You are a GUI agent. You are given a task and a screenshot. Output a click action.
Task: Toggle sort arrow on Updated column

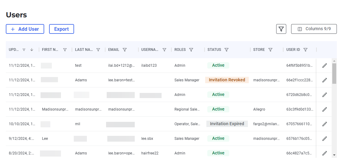click(x=32, y=50)
